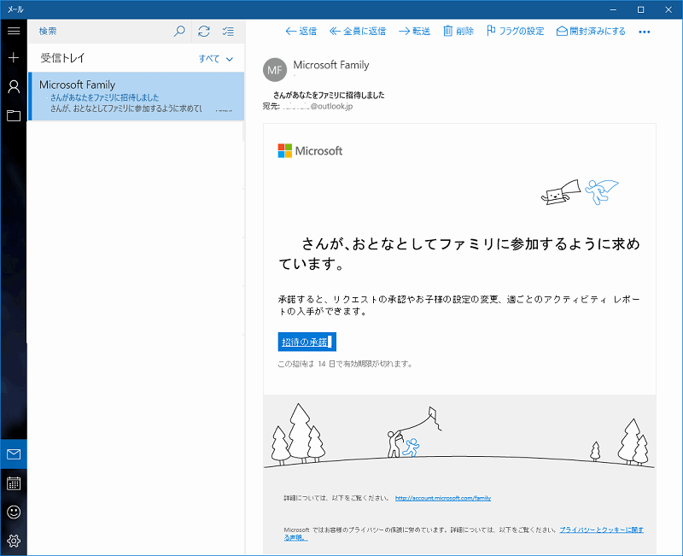Open the accounts person icon
683x556 pixels.
[14, 87]
